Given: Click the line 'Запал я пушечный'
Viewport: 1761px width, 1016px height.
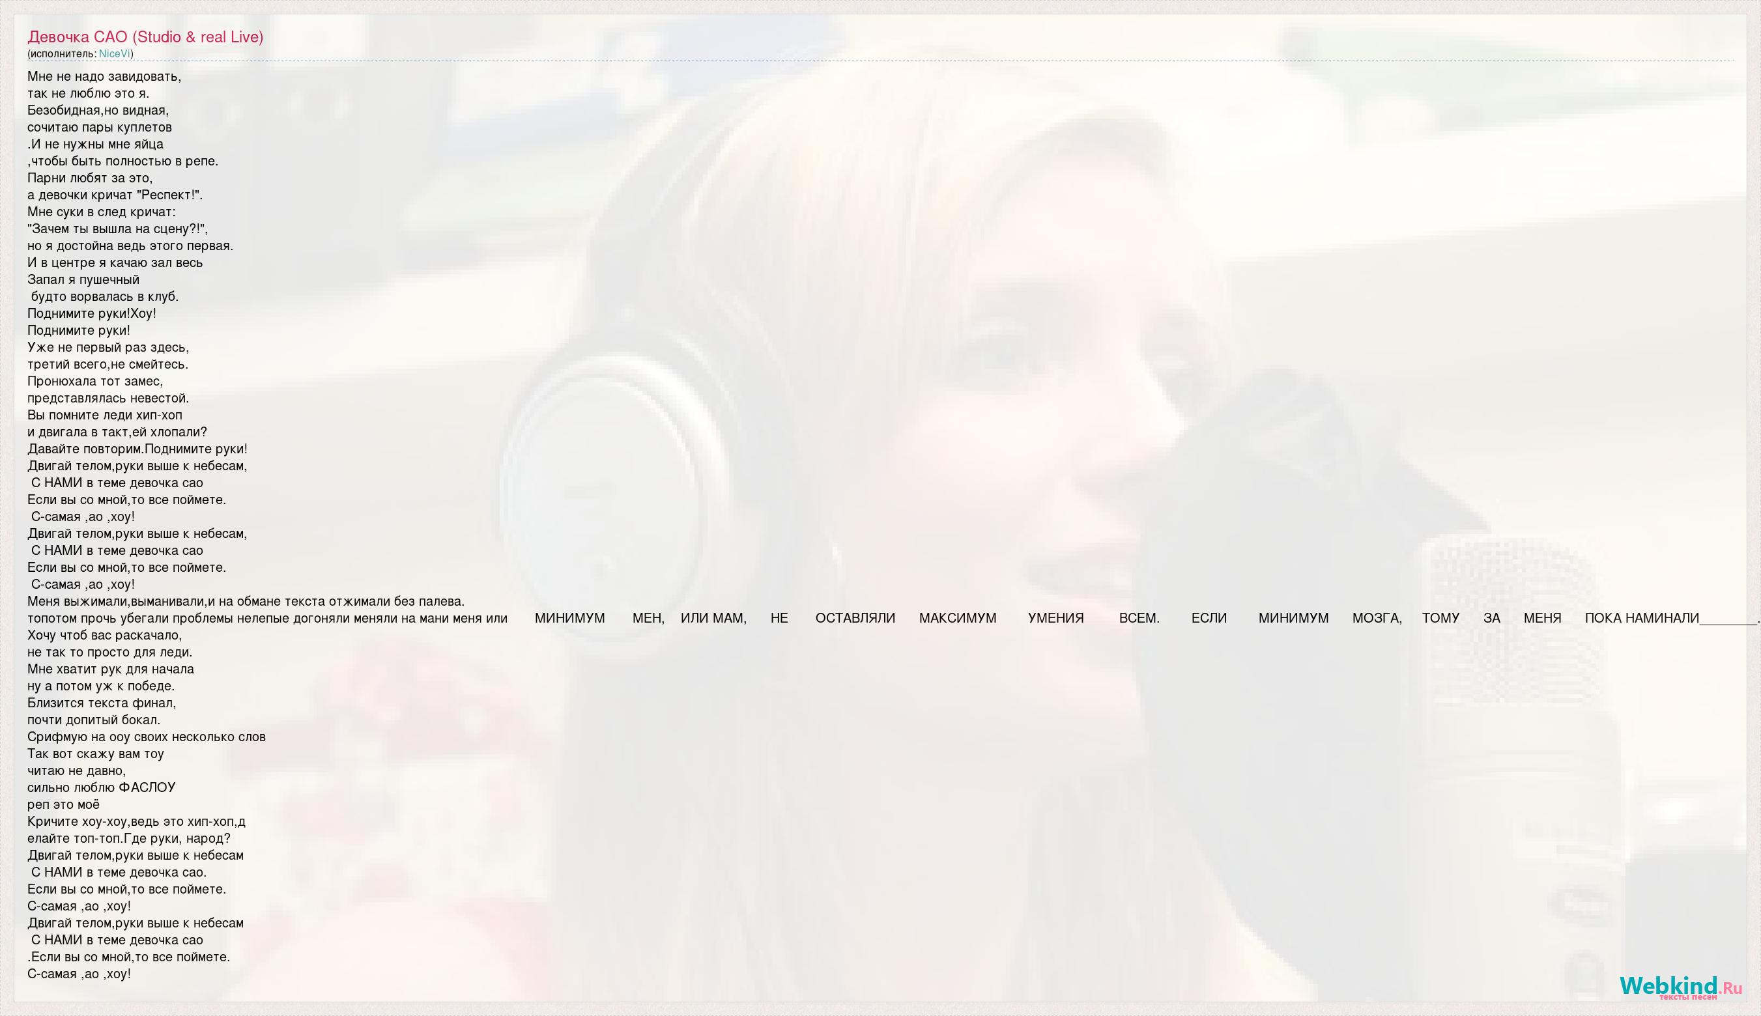Looking at the screenshot, I should [x=83, y=280].
